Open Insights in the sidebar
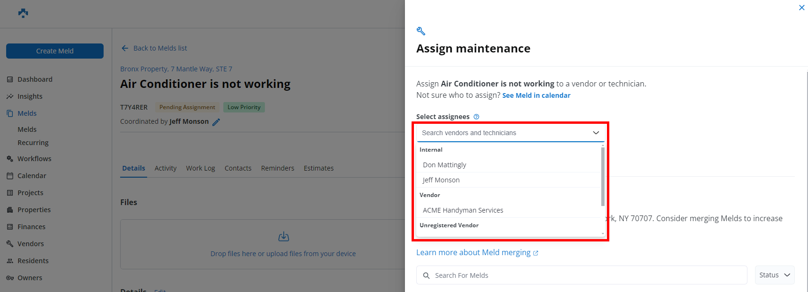The image size is (808, 292). point(30,96)
